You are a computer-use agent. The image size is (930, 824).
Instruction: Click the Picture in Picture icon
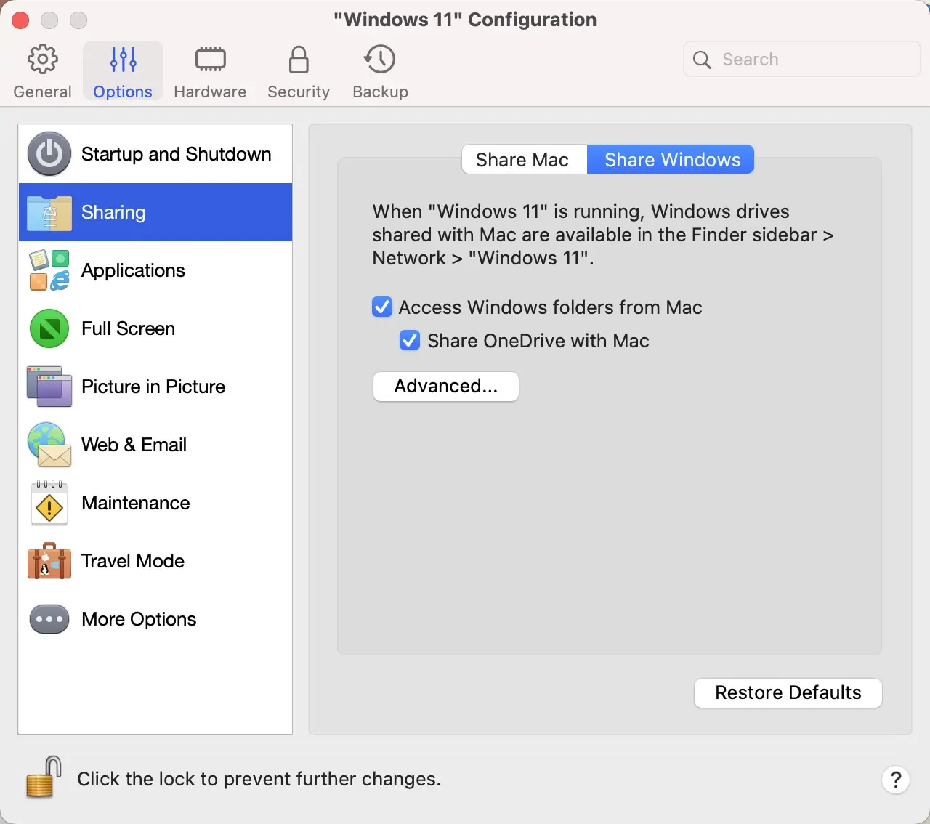[49, 387]
